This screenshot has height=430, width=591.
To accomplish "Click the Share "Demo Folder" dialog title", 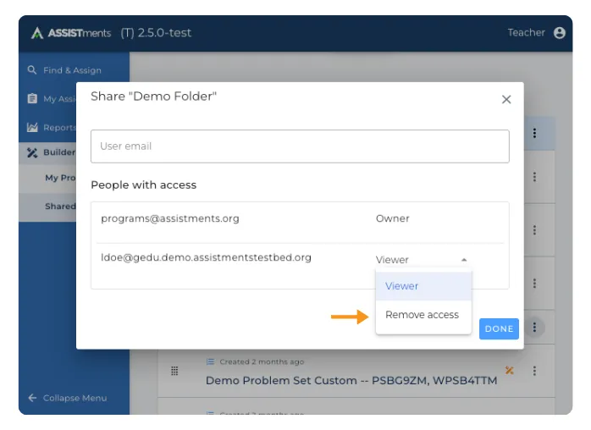I will point(154,96).
